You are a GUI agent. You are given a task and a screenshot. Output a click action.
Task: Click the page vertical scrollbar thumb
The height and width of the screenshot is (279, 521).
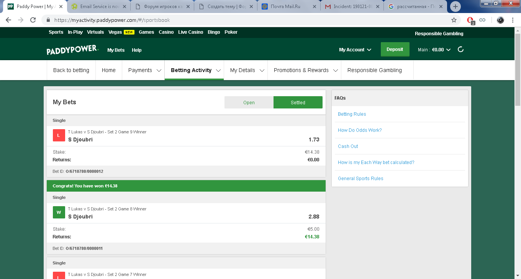coord(518,70)
